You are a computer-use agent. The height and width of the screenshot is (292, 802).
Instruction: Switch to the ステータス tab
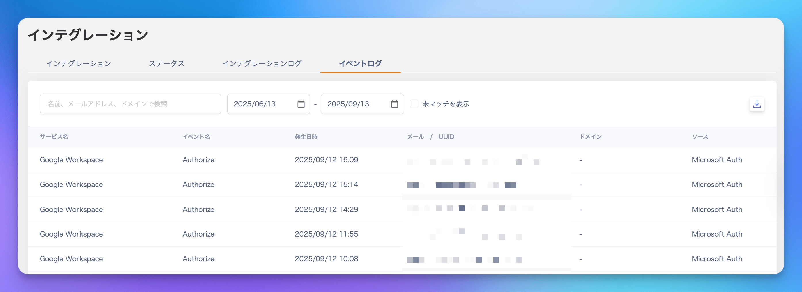point(167,63)
